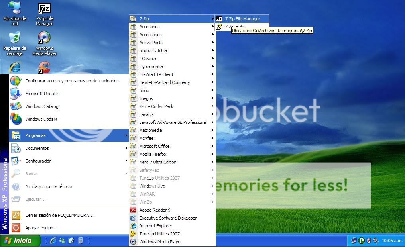The height and width of the screenshot is (247, 405).
Task: Click the Windows Media Player icon in Programas list
Action: point(133,242)
